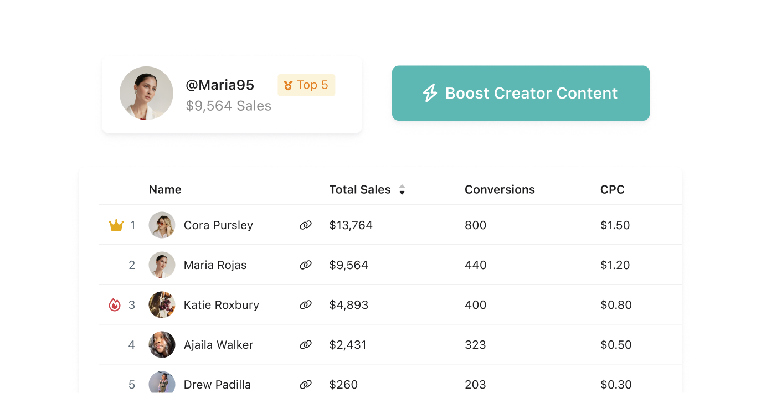761x393 pixels.
Task: Click the Name column header
Action: tap(165, 190)
